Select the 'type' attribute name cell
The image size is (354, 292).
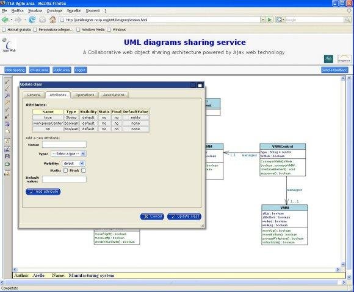[x=48, y=117]
